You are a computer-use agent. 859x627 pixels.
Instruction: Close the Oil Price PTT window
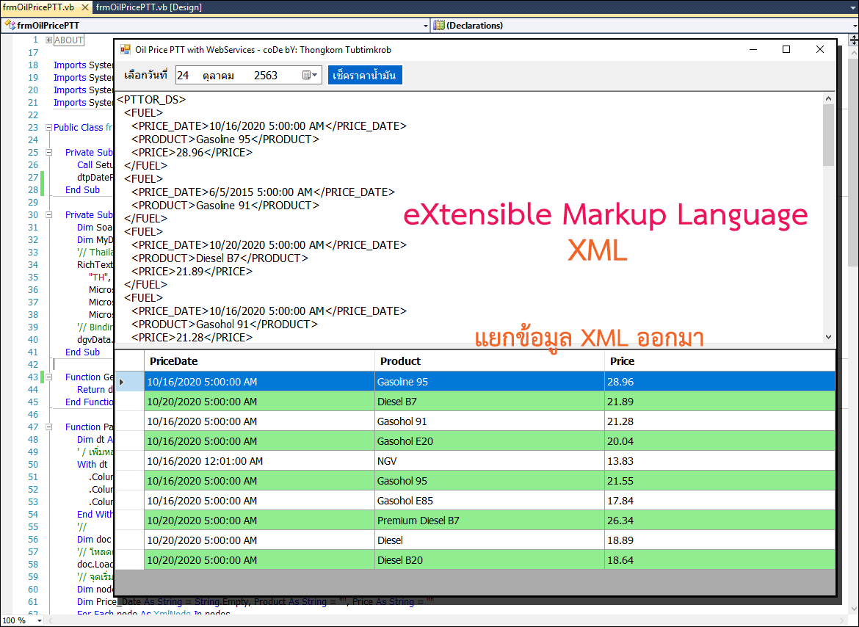[819, 49]
